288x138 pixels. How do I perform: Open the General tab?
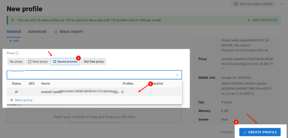point(14,31)
